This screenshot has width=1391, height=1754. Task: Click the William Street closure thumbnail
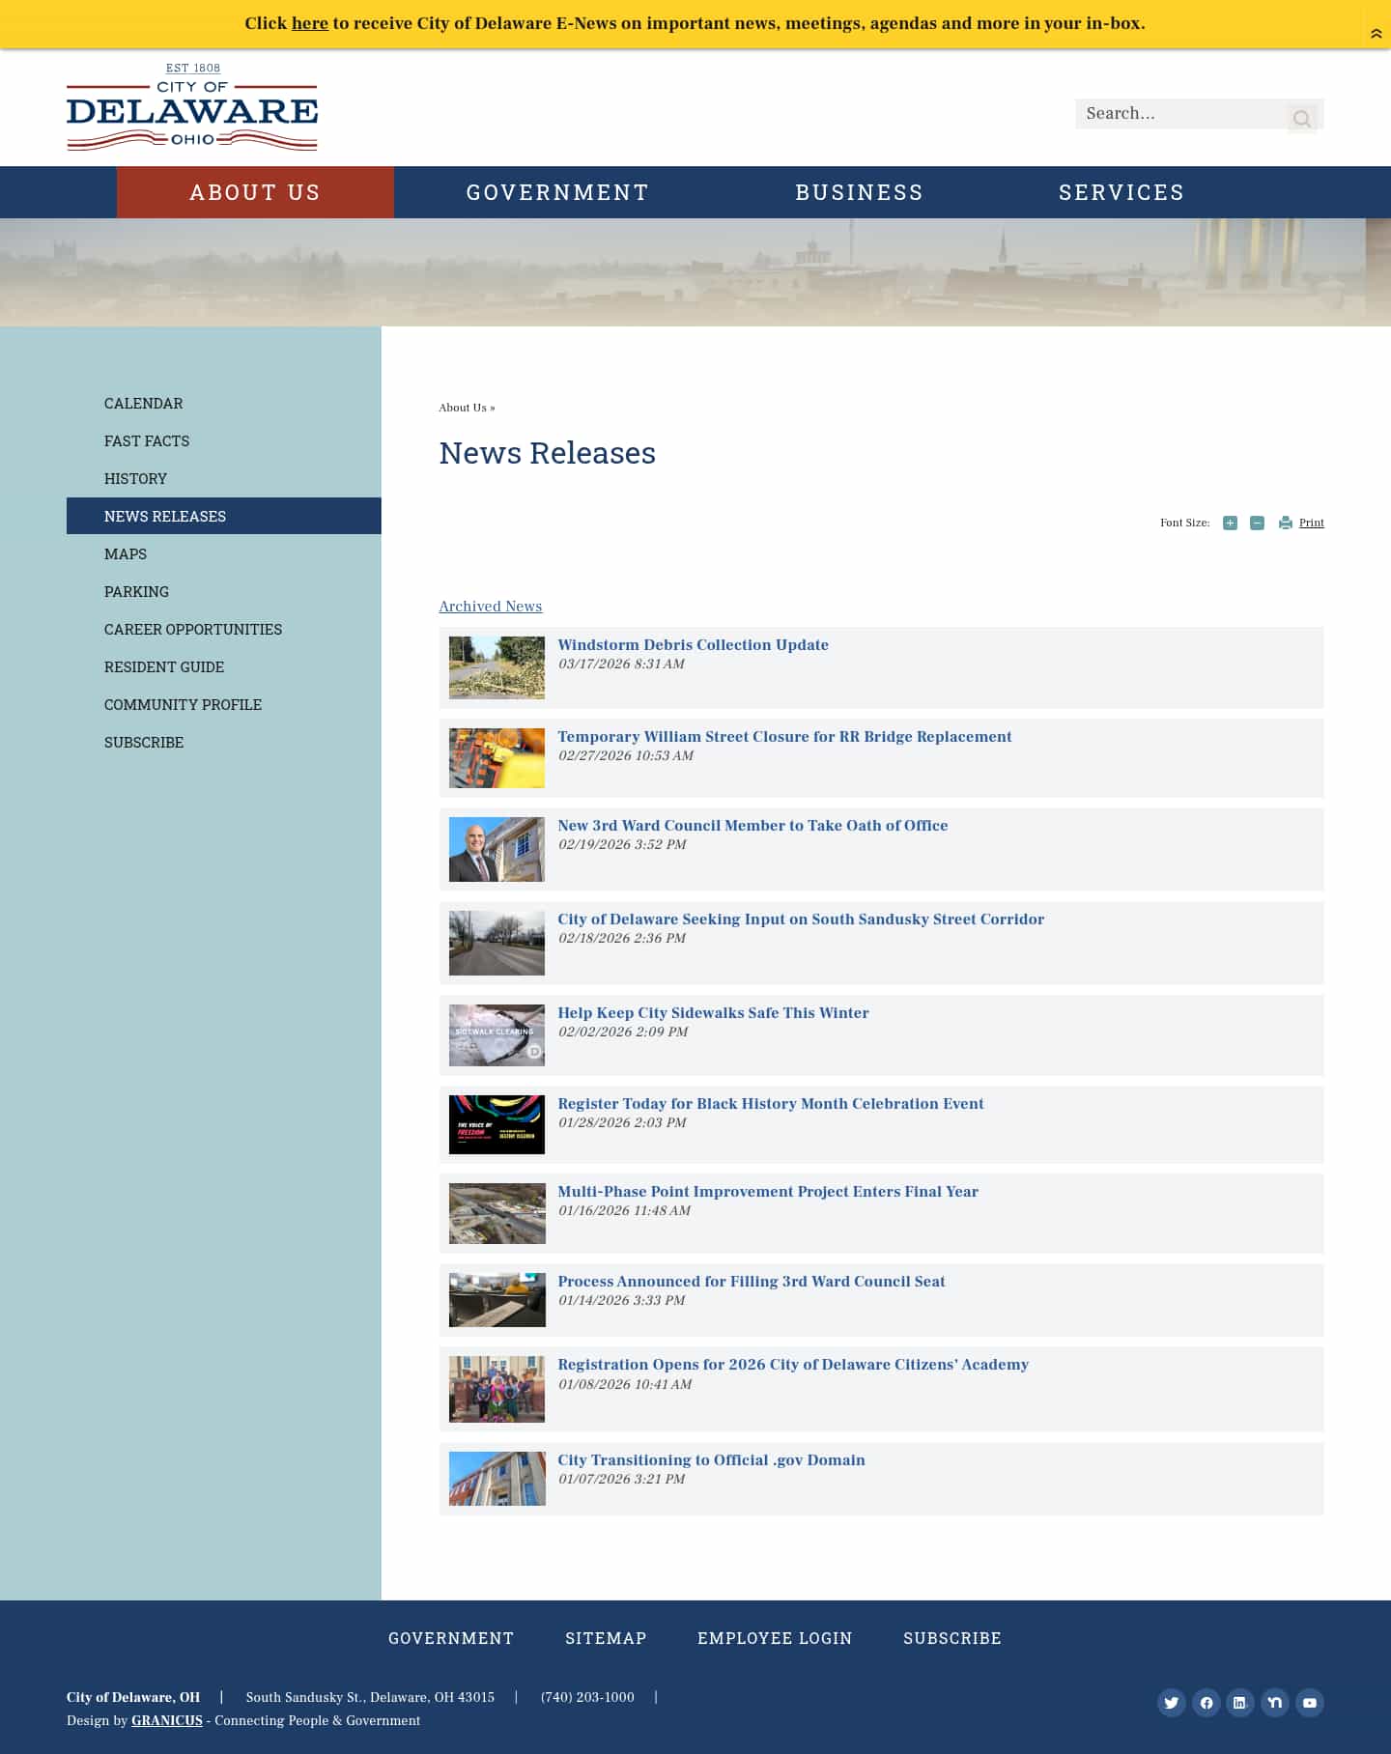tap(497, 758)
